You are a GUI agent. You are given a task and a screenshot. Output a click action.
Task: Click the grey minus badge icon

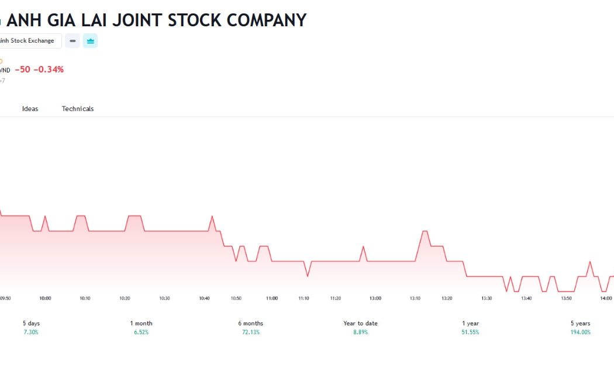73,41
